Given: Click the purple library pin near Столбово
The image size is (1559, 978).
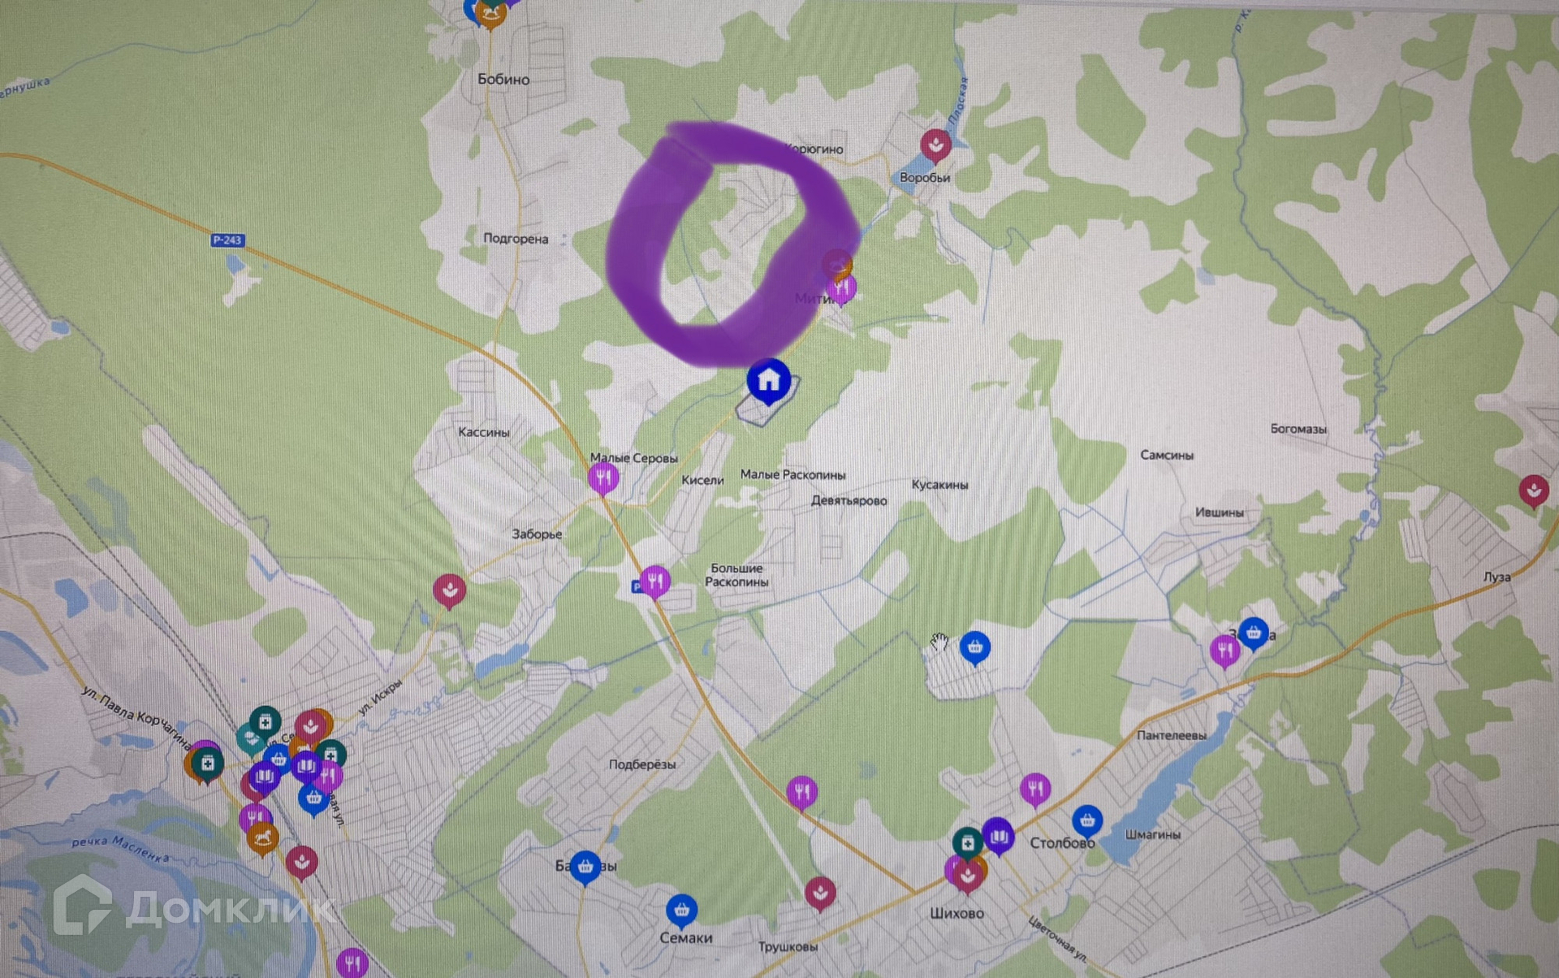Looking at the screenshot, I should pos(998,836).
